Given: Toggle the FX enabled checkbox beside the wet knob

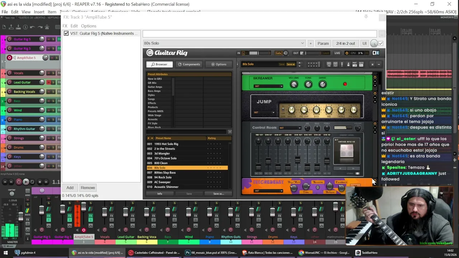Looking at the screenshot, I should pyautogui.click(x=381, y=43).
